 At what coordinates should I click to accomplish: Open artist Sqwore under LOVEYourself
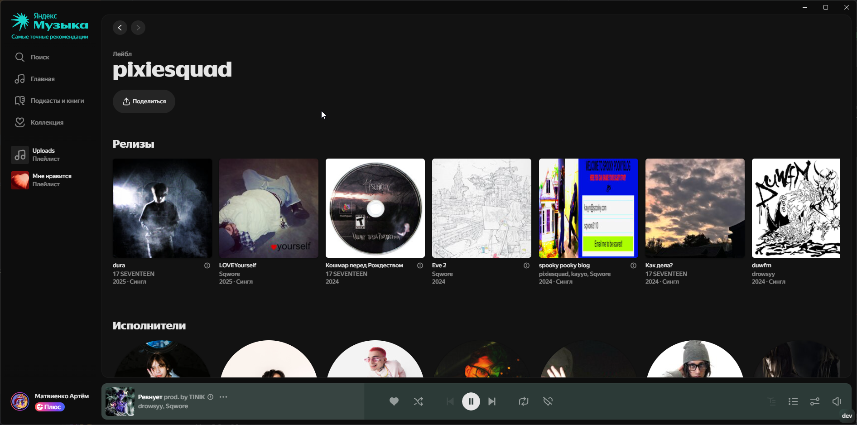(x=230, y=274)
